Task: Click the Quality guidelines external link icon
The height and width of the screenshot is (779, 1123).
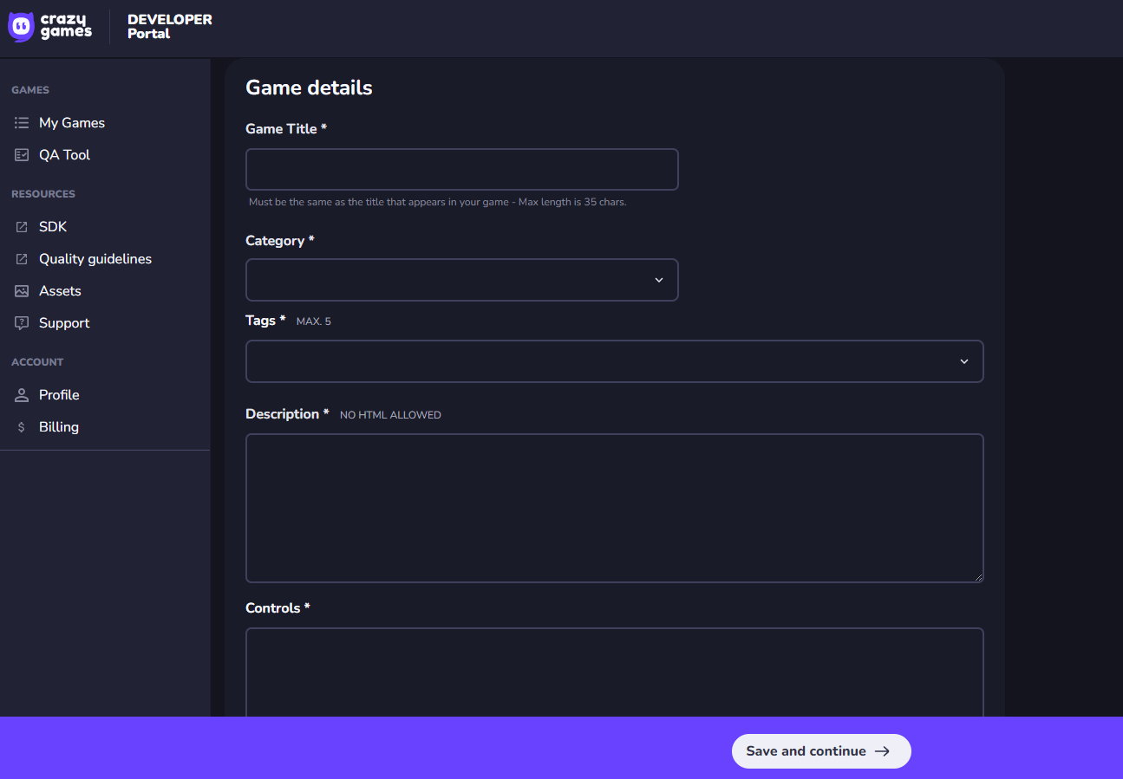Action: tap(22, 259)
